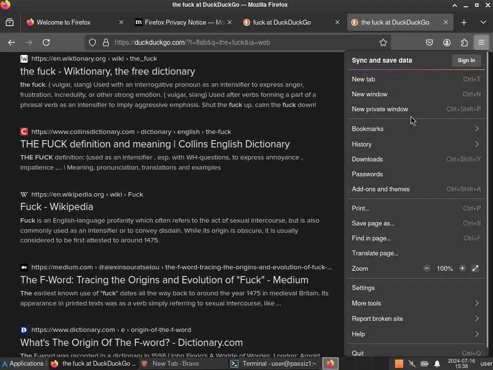Choose New window menu entry
Image resolution: width=493 pixels, height=370 pixels.
(416, 94)
